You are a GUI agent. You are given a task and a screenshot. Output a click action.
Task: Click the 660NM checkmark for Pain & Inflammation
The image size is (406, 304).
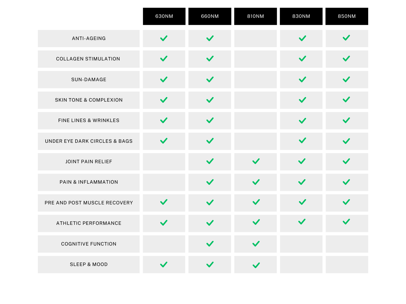[x=210, y=182]
